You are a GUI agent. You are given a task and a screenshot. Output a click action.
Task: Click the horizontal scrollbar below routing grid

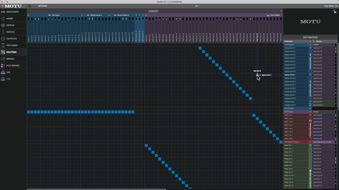point(96,189)
